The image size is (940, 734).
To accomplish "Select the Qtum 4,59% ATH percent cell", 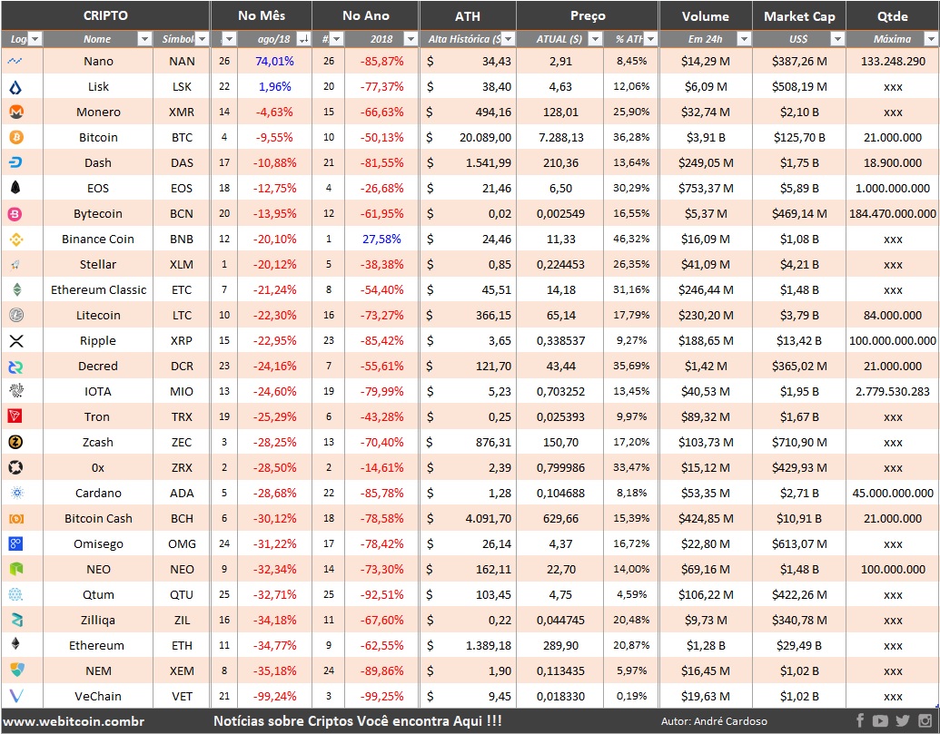I will 631,594.
